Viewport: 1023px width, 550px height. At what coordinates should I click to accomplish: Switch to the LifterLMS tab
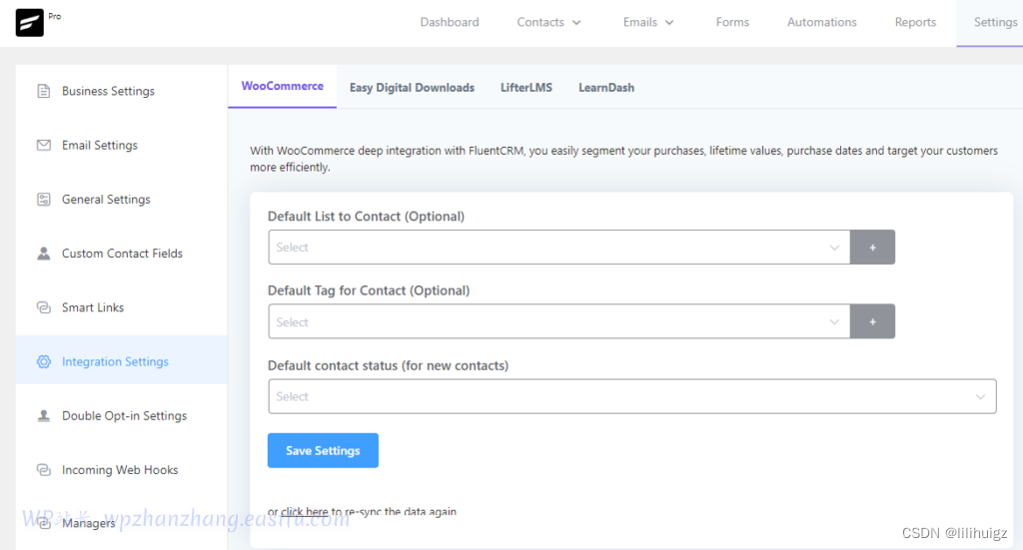click(x=526, y=87)
